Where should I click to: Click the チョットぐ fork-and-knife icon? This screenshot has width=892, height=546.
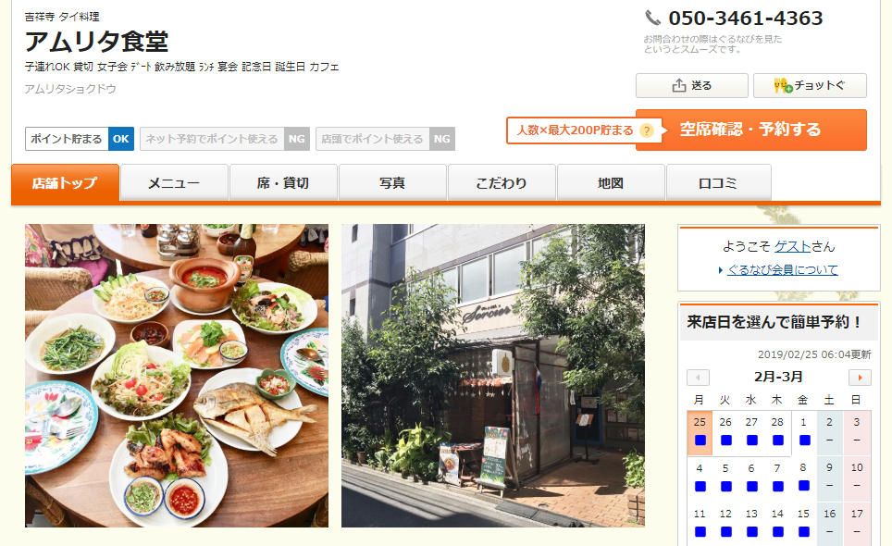tap(783, 86)
